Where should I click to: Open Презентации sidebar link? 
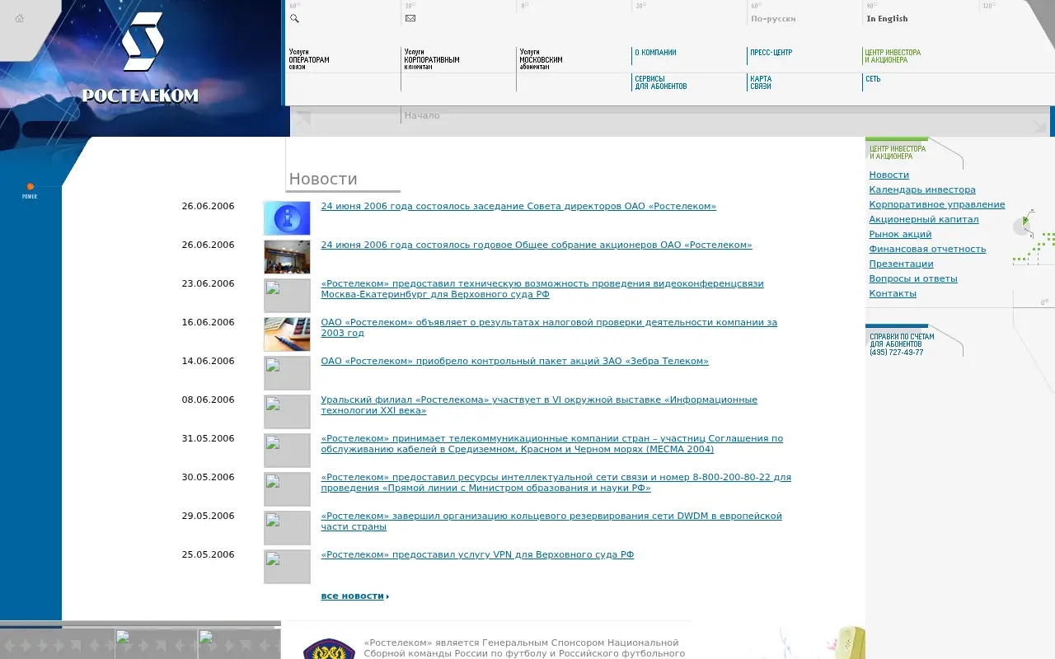(x=901, y=264)
